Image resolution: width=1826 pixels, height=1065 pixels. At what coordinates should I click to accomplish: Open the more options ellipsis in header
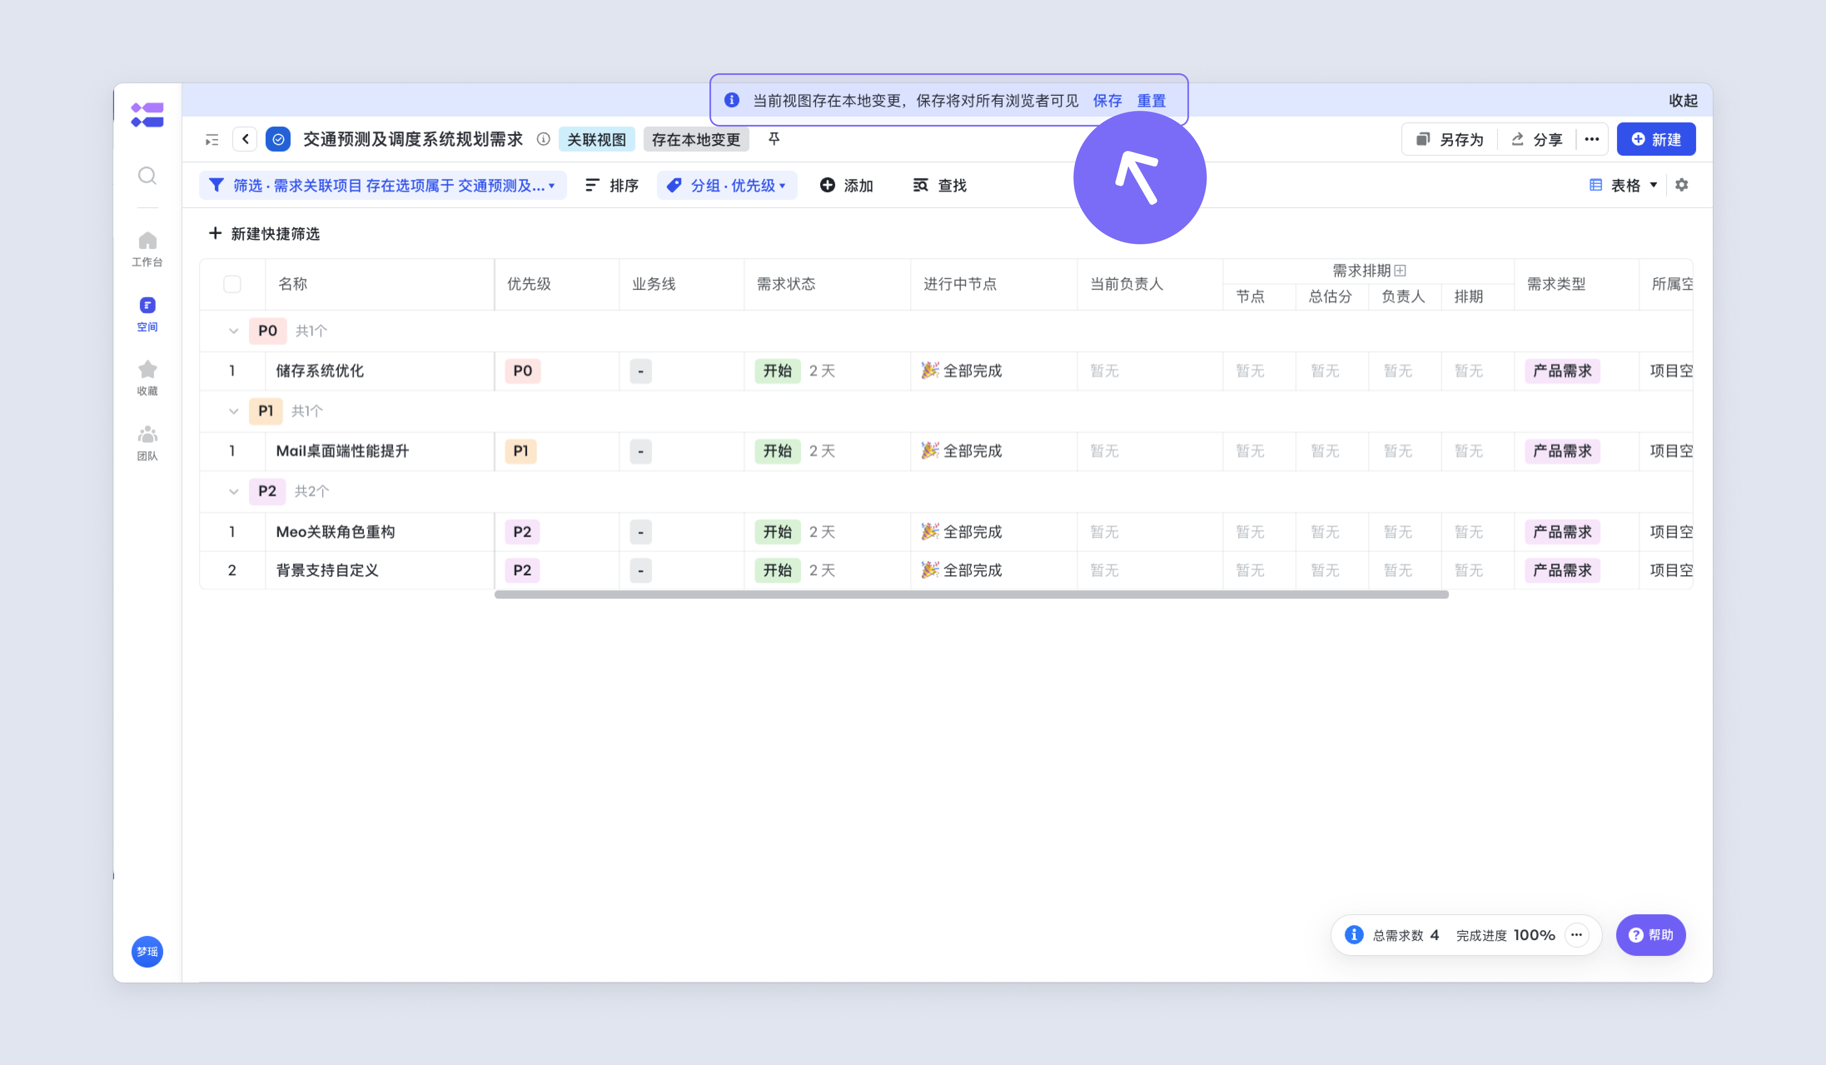tap(1592, 139)
